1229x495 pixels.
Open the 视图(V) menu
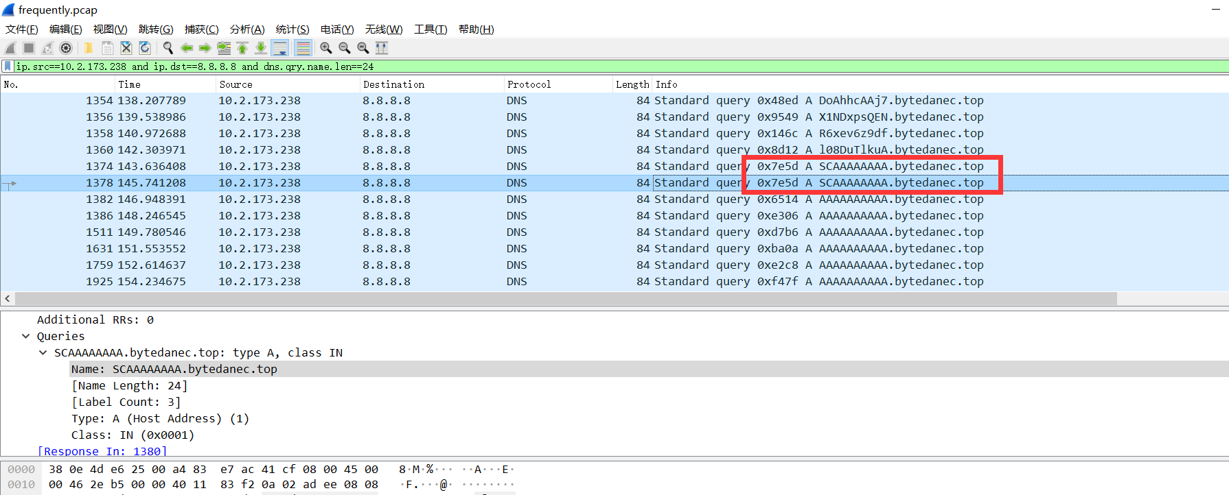click(111, 29)
